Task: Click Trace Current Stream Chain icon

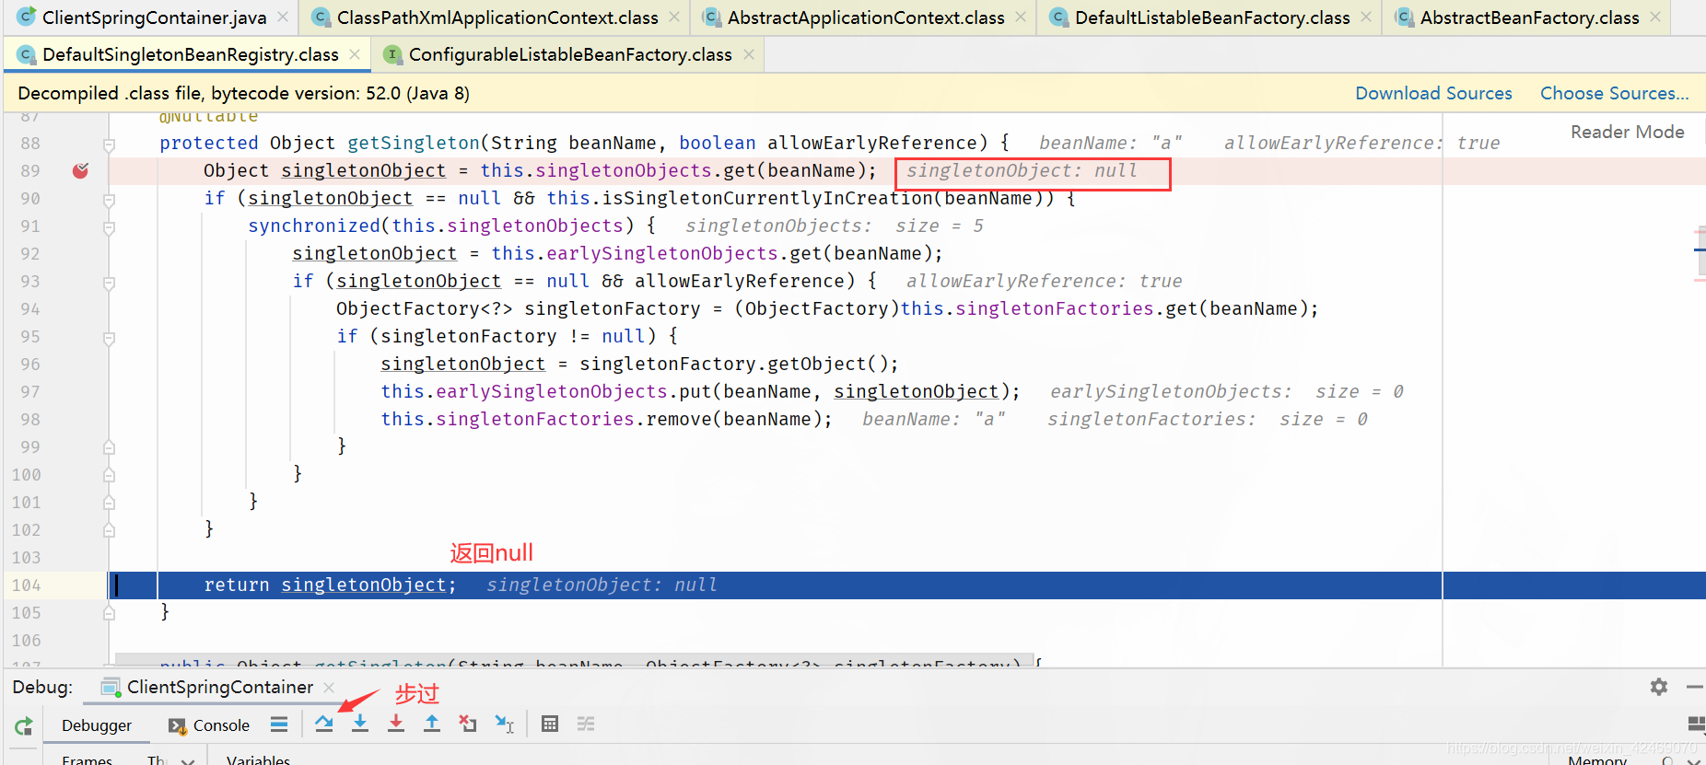Action: coord(586,724)
